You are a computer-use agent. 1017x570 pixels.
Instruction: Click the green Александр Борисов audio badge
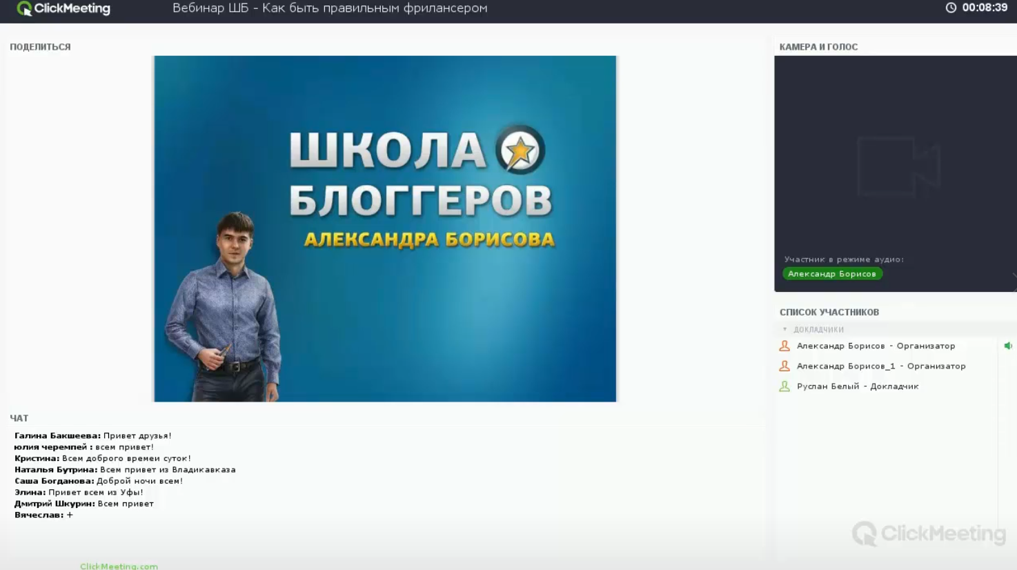click(832, 273)
